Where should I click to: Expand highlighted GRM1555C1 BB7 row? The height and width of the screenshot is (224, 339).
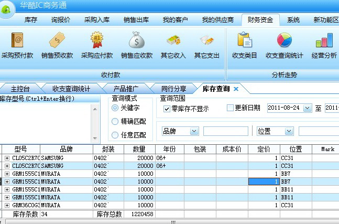[x=7, y=182]
